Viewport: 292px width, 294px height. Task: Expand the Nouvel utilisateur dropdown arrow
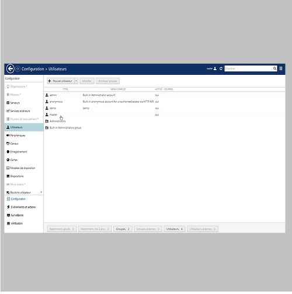[77, 81]
